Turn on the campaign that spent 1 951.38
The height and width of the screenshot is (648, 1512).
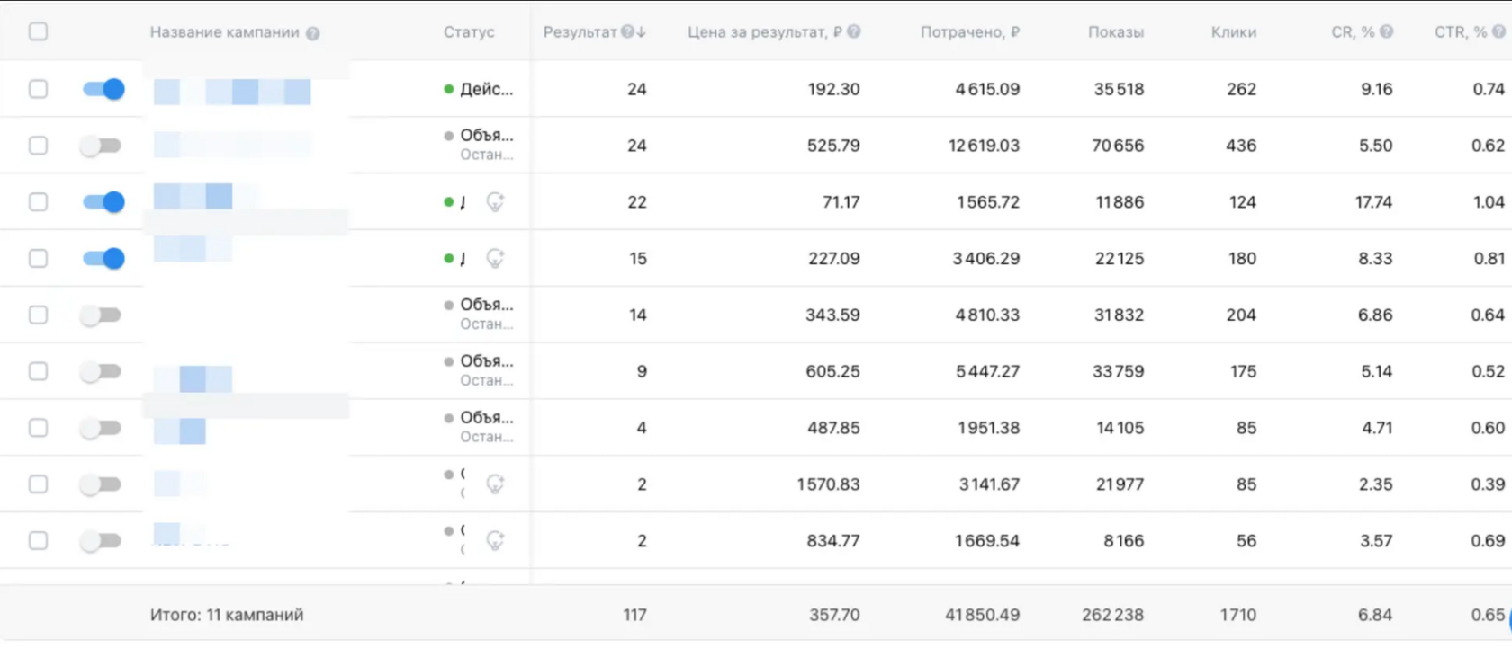click(100, 428)
